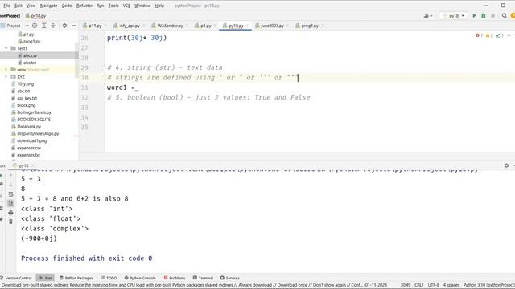Viewport: 515px width, 289px height.
Task: Open the Navigate menu
Action: tap(48, 6)
